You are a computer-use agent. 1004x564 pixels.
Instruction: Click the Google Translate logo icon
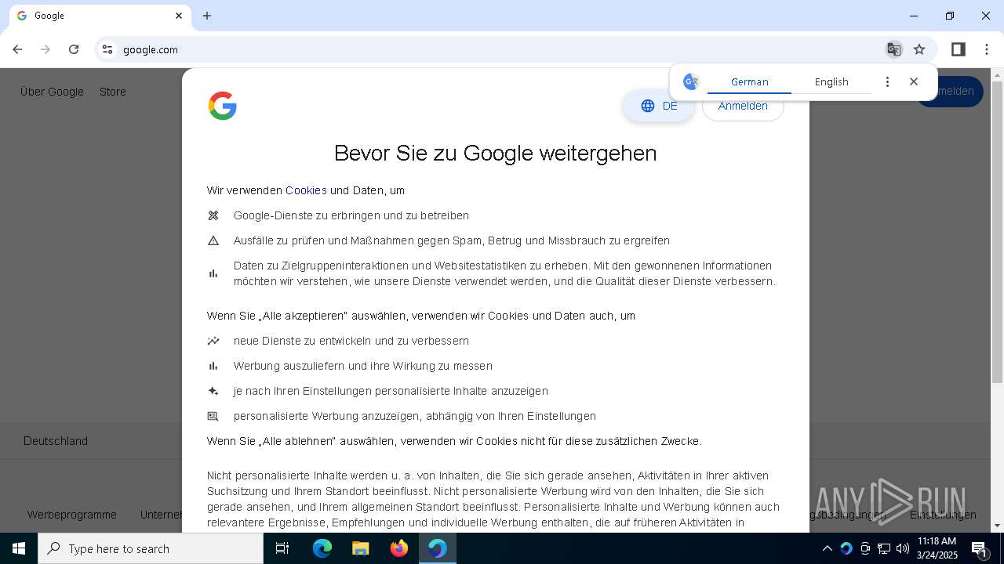[x=691, y=81]
